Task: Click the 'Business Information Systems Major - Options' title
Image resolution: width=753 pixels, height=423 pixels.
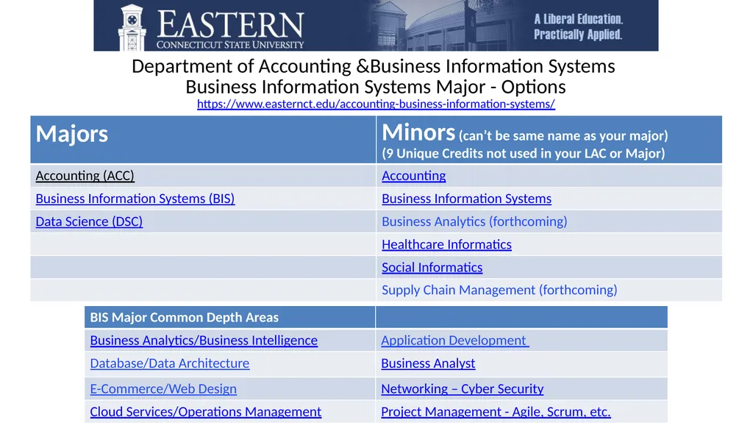Action: pyautogui.click(x=376, y=87)
